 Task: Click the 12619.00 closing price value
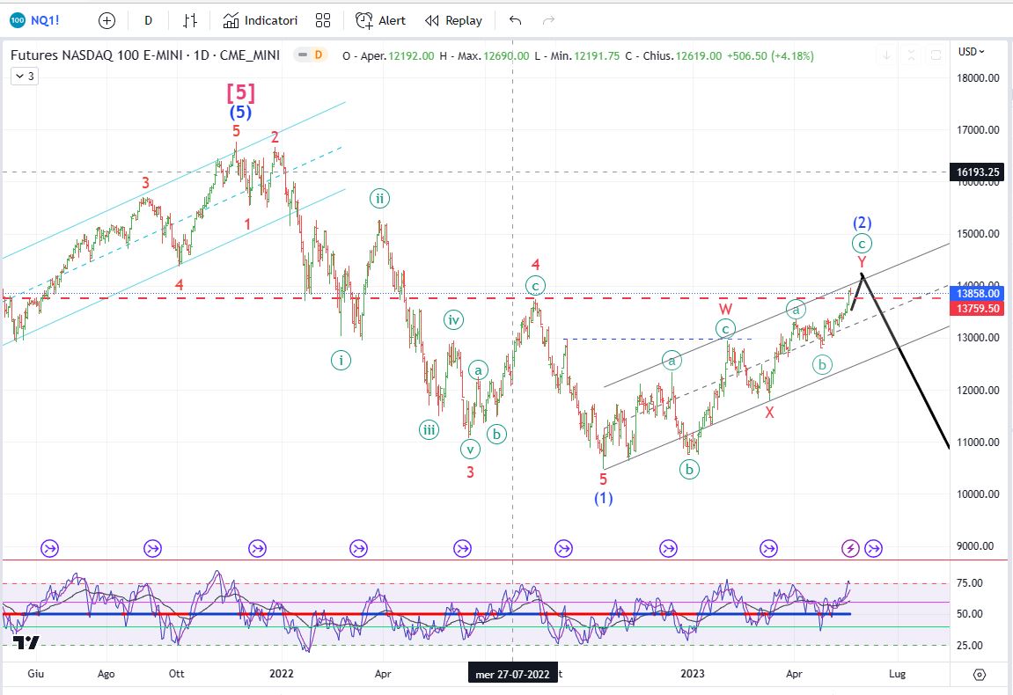[699, 55]
